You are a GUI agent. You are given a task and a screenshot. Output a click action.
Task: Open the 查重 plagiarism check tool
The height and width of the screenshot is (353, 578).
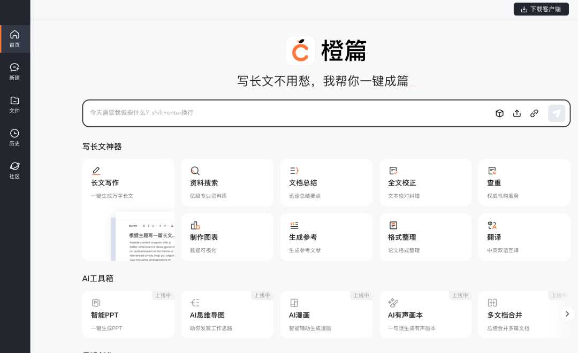pos(524,182)
